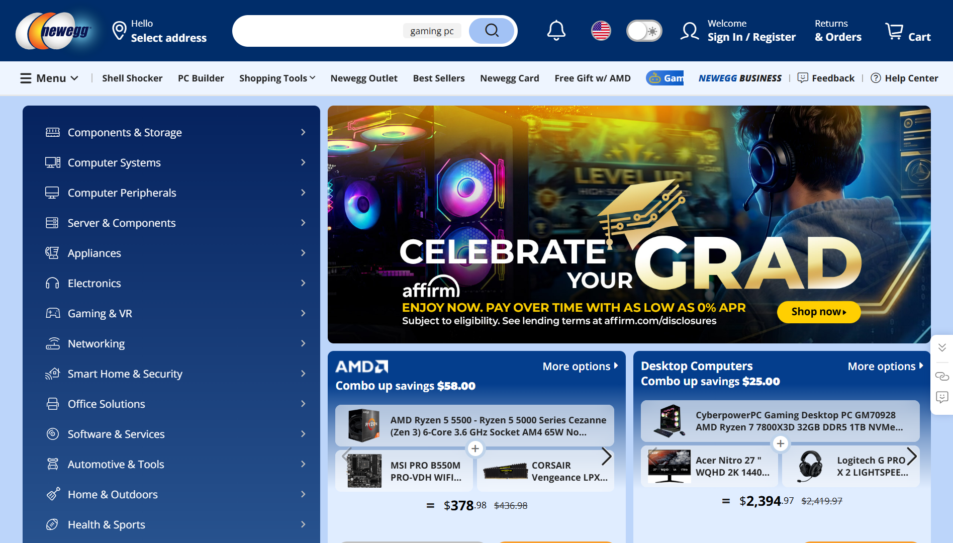Click More options in AMD combo
The image size is (953, 543).
tap(581, 367)
